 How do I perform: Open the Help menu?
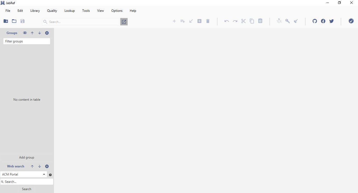coord(133,11)
